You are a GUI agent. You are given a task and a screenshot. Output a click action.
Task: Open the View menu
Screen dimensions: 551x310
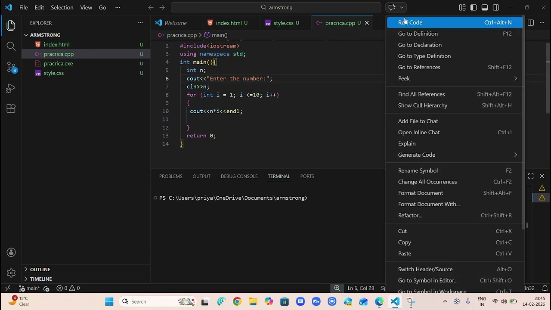[86, 7]
